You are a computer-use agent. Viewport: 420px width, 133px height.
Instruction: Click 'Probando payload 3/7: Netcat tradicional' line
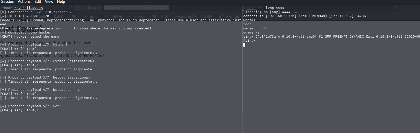point(45,77)
